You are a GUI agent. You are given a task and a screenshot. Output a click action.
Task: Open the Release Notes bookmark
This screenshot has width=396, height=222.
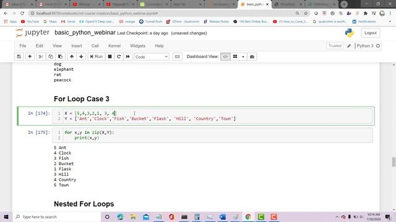(x=216, y=22)
